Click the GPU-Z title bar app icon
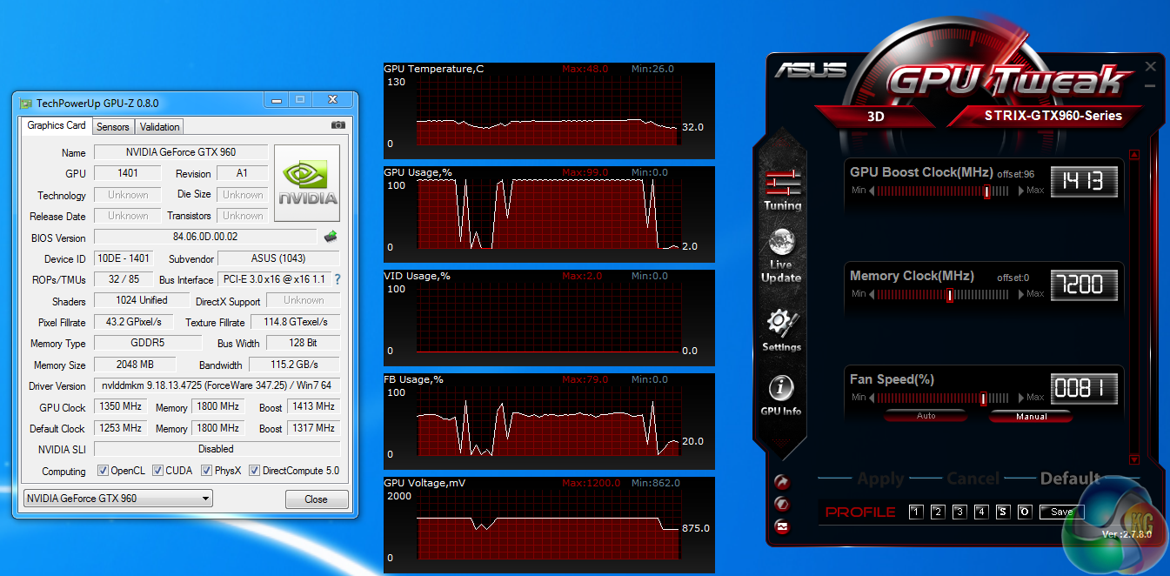1170x576 pixels. tap(26, 102)
